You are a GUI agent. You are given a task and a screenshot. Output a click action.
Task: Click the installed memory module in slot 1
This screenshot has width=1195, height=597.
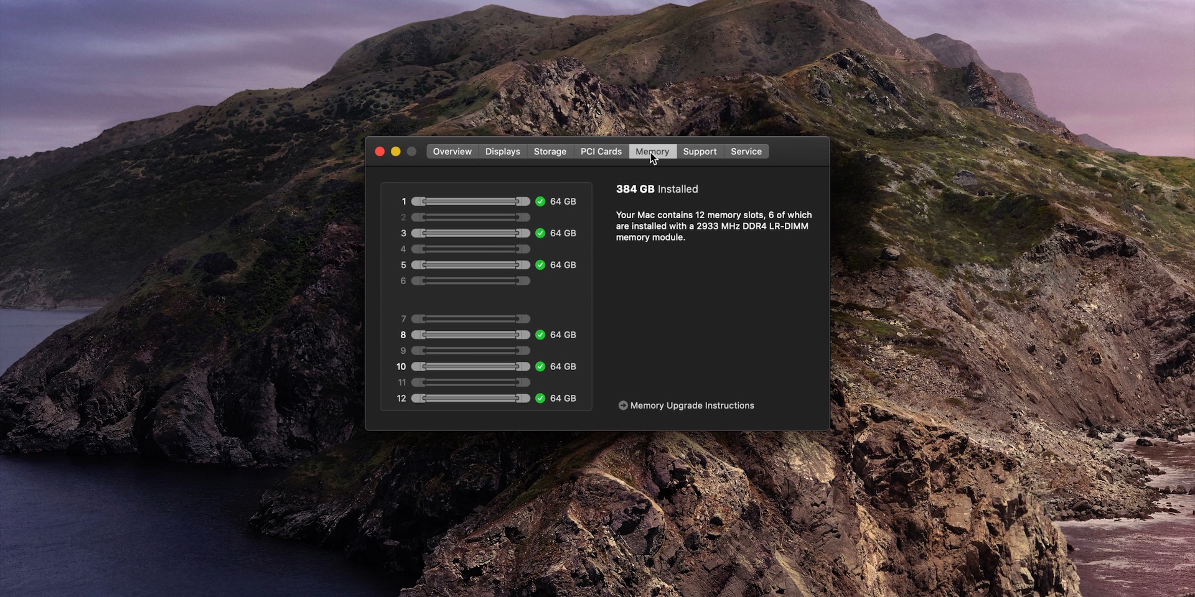click(x=471, y=201)
